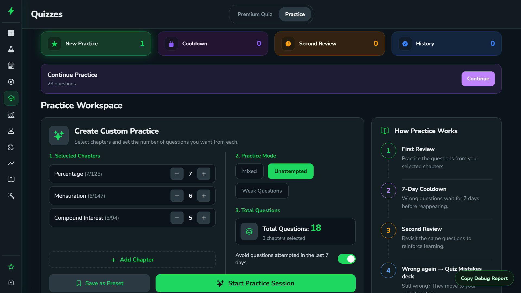Open the Second Review card
Screen dimensions: 521x293
(x=330, y=44)
